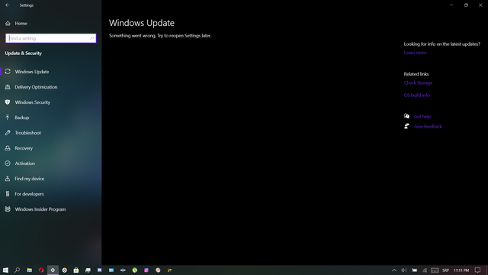Open Microsoft Store from taskbar
Image resolution: width=488 pixels, height=275 pixels.
(x=76, y=270)
